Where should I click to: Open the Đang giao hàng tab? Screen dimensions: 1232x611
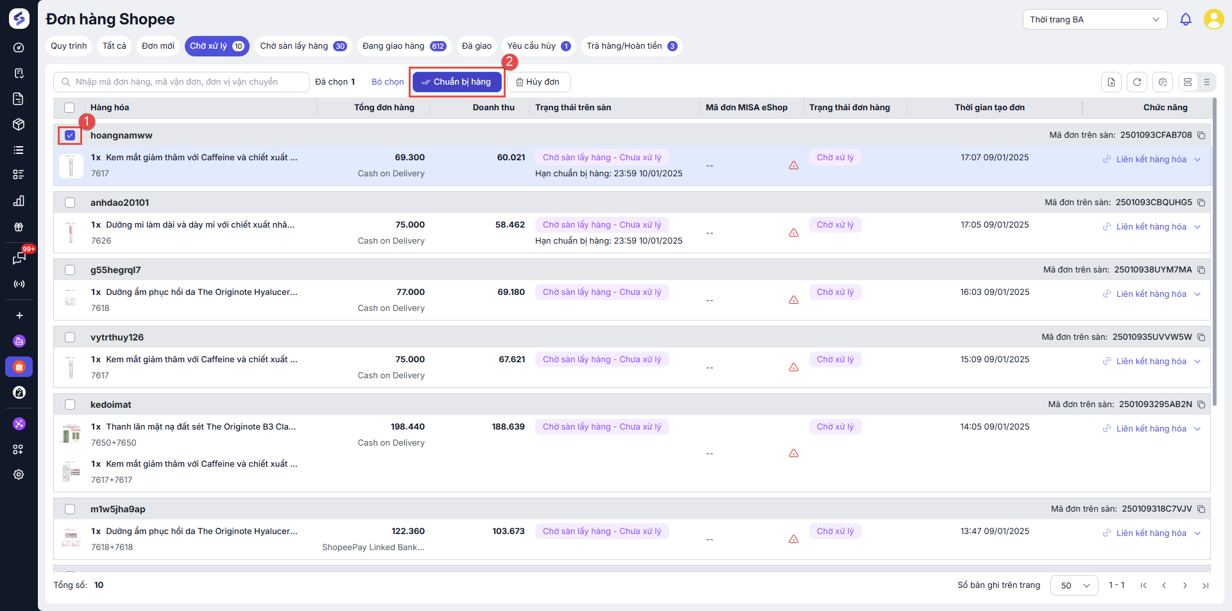[403, 46]
